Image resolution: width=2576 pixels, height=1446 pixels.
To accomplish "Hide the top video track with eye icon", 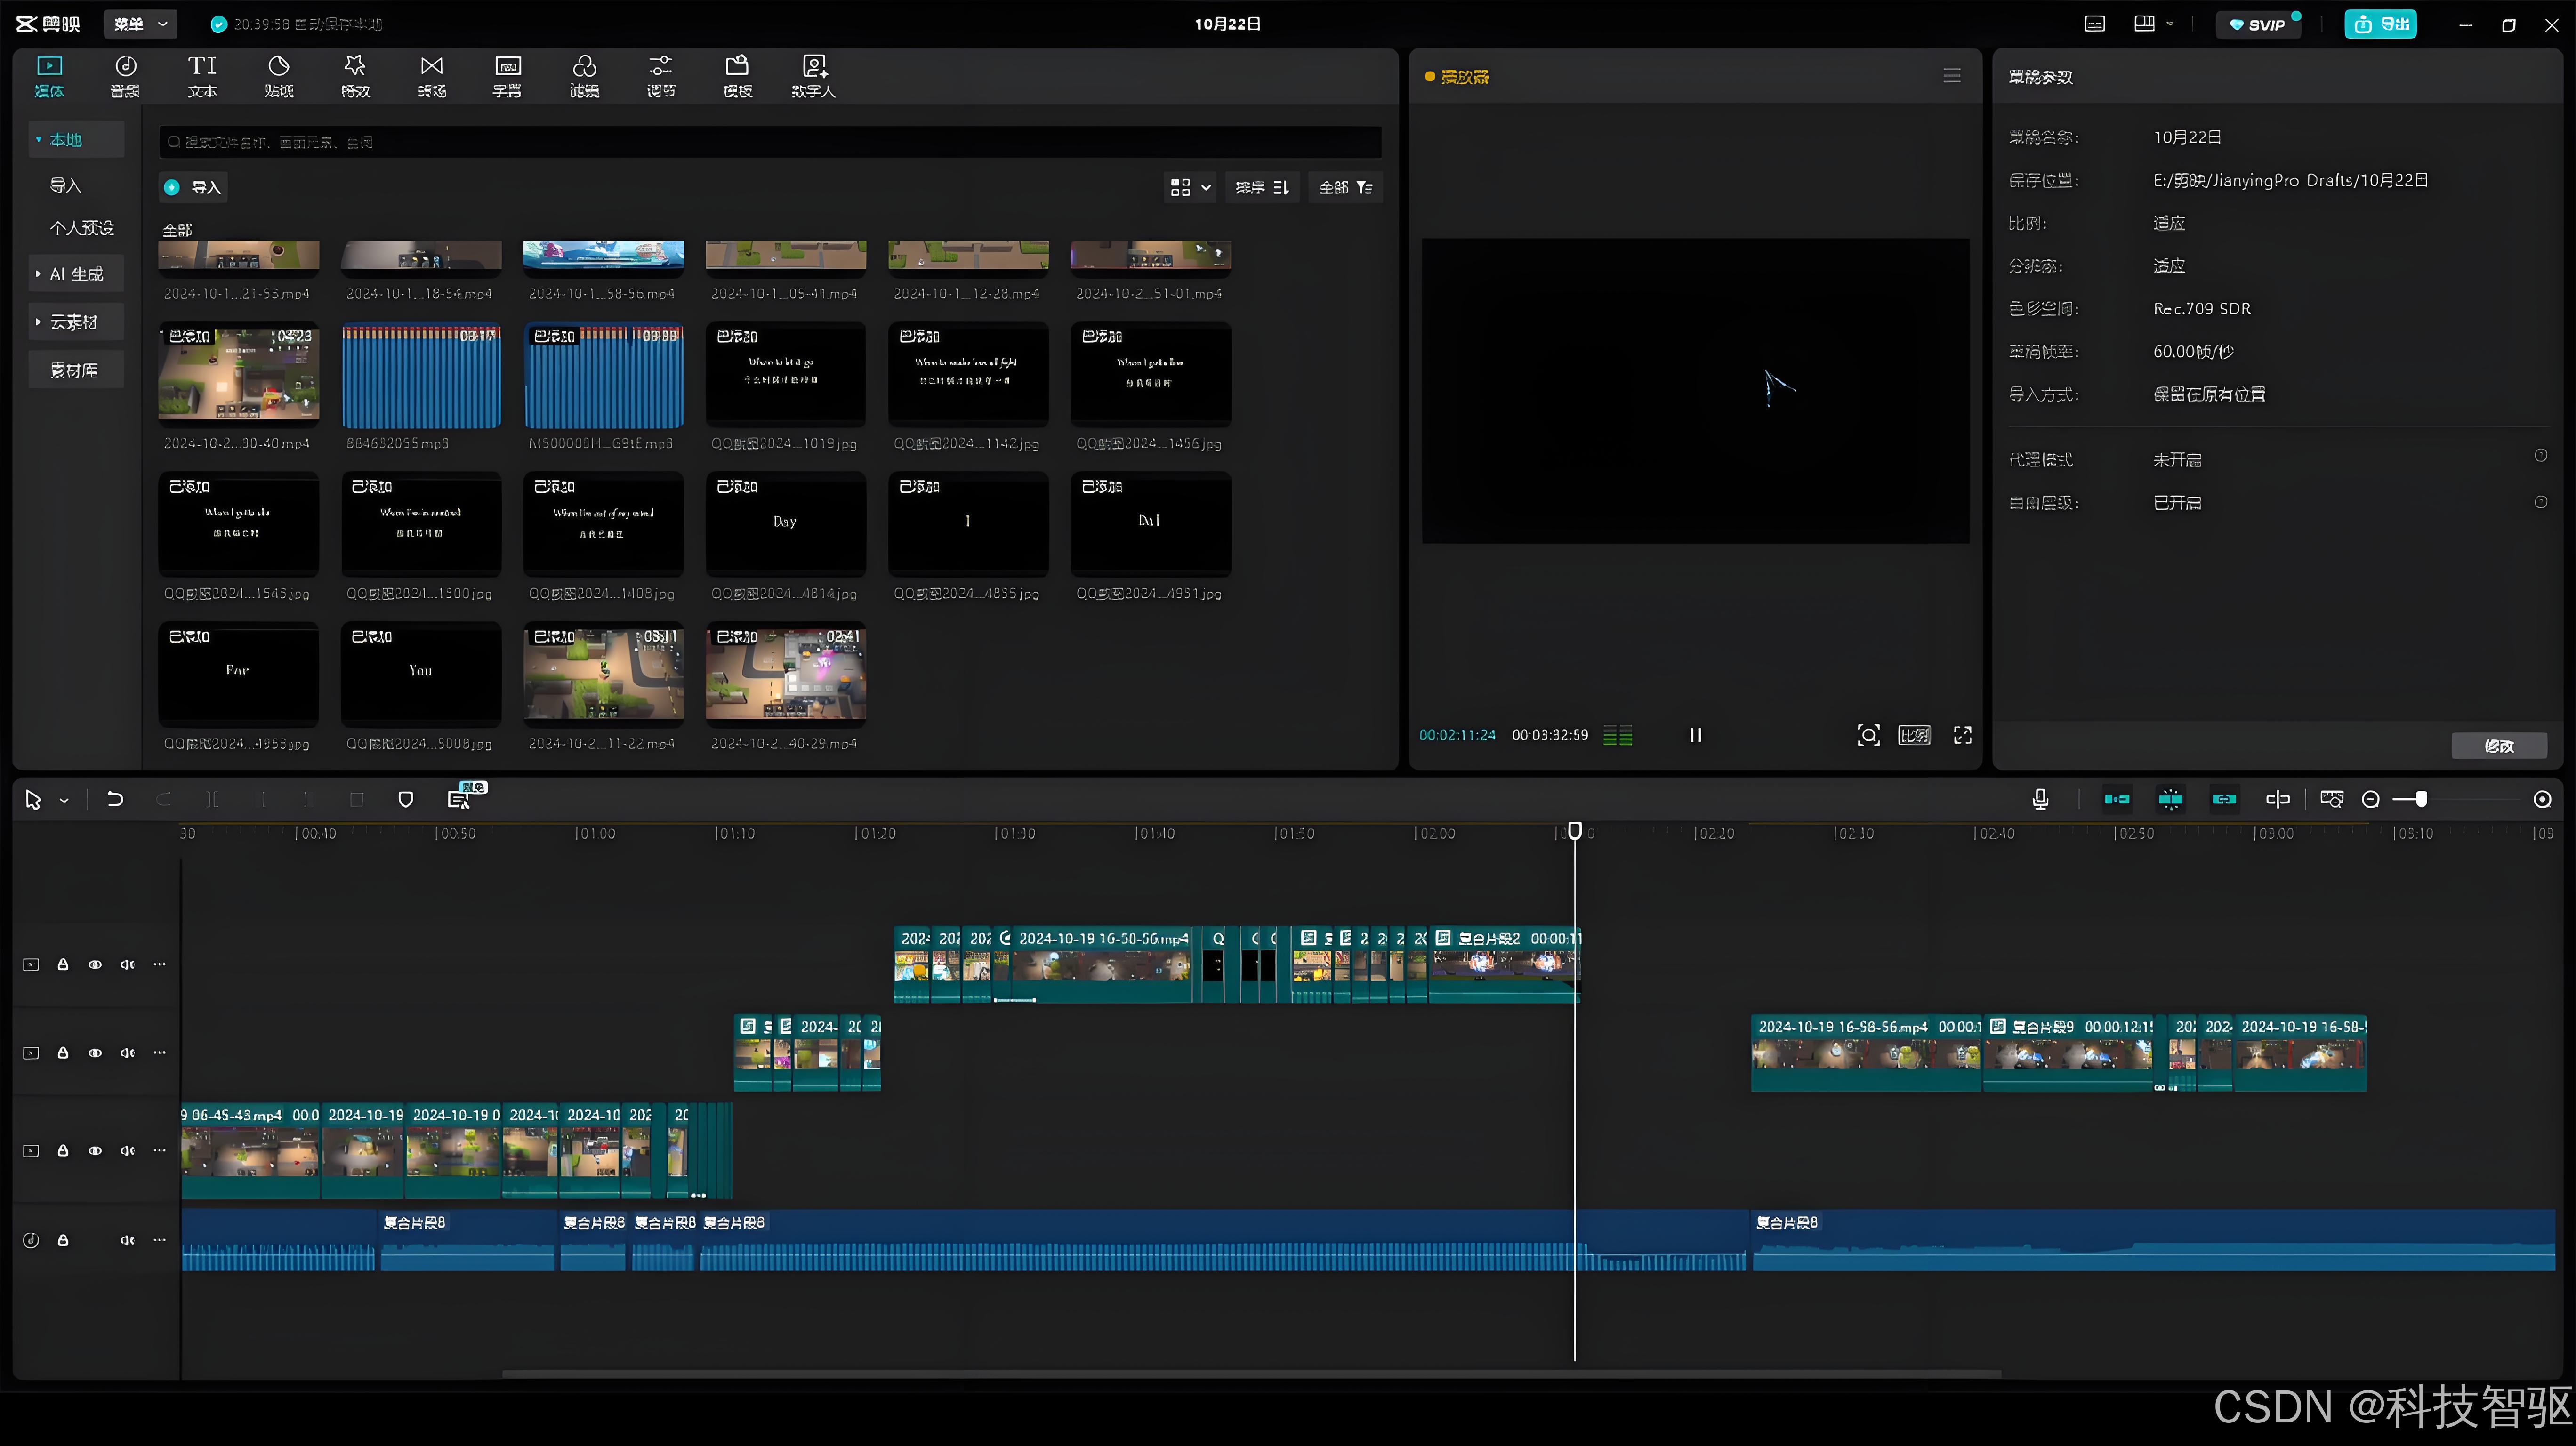I will tap(95, 965).
